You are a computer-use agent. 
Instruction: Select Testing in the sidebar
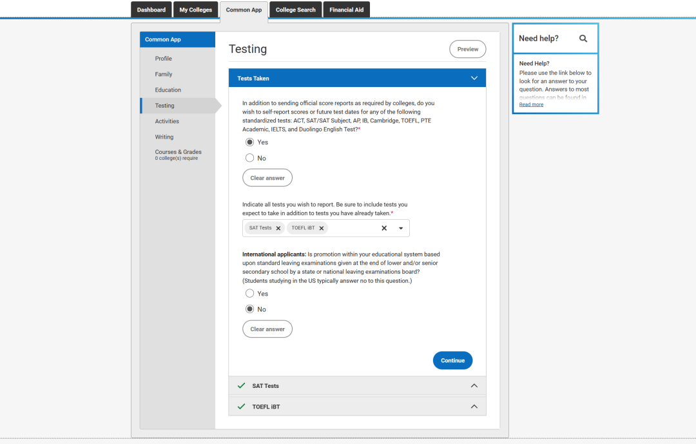coord(178,106)
